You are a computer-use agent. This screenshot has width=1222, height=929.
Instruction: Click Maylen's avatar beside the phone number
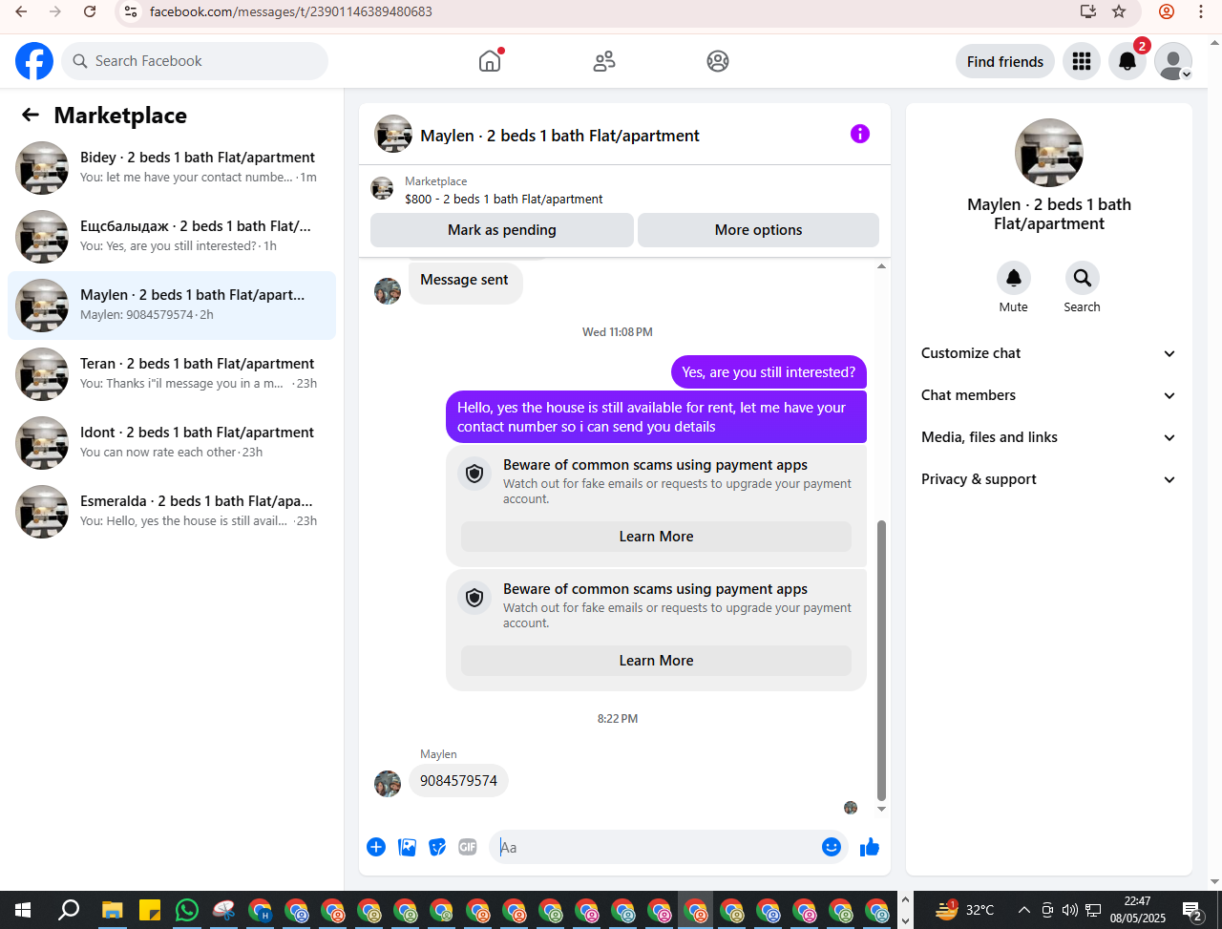pos(388,784)
